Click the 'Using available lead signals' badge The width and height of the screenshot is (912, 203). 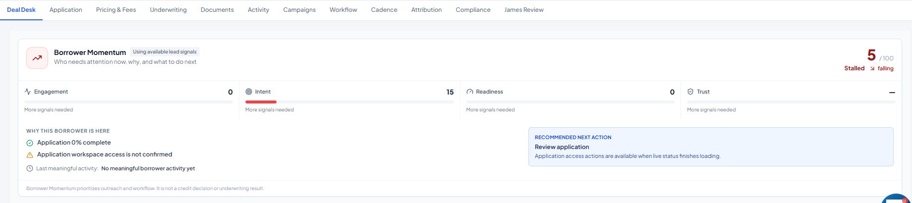[x=165, y=51]
